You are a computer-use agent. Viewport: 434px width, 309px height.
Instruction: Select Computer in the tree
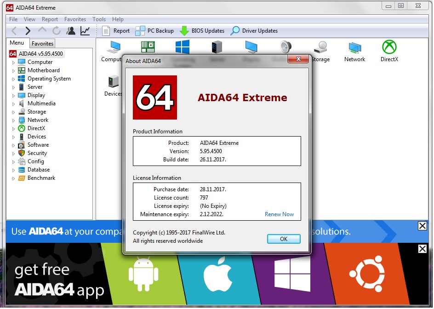(40, 62)
